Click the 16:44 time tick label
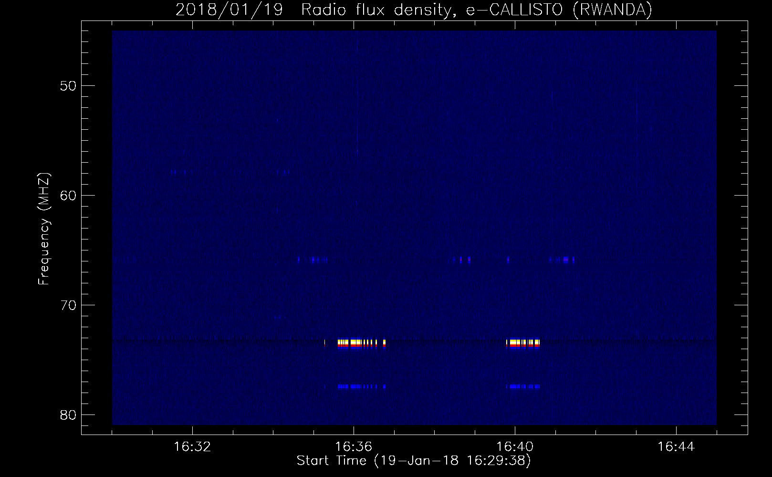 pyautogui.click(x=677, y=447)
